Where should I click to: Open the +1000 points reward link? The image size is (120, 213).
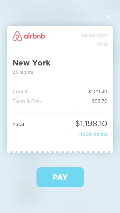coord(92,134)
